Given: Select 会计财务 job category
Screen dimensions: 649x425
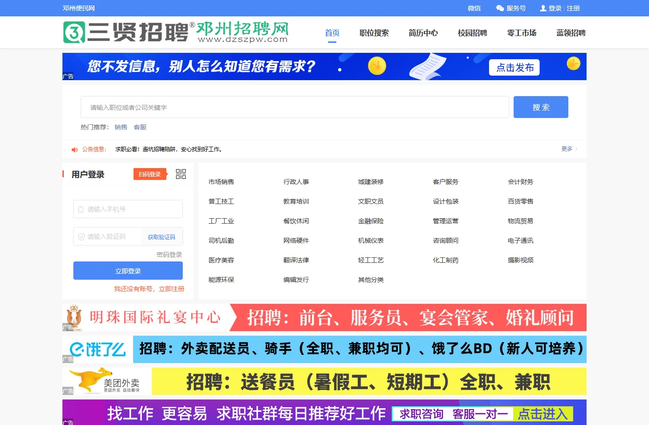Looking at the screenshot, I should (520, 182).
